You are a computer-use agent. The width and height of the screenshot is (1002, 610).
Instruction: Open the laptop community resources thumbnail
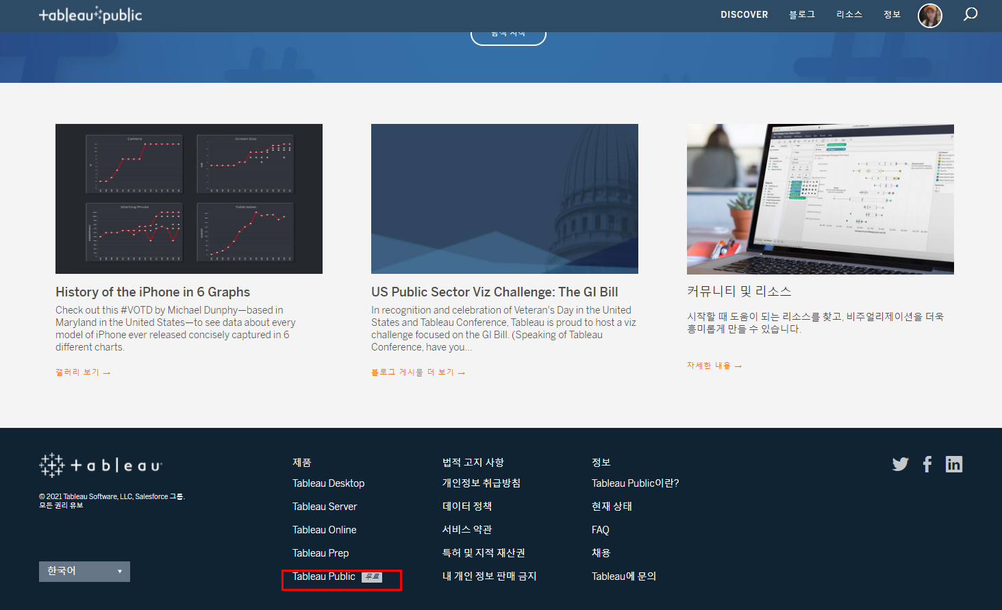(821, 199)
